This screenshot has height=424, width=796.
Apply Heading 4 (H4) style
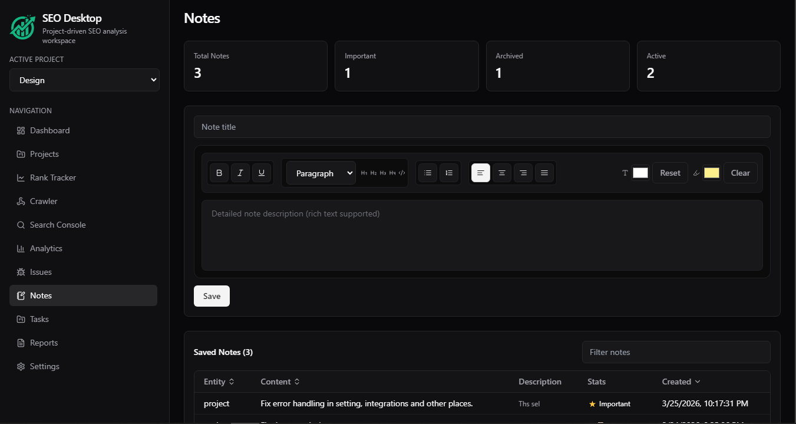392,173
